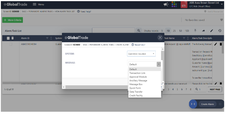Click the favorites heart icon
The image size is (225, 114).
[222, 20]
